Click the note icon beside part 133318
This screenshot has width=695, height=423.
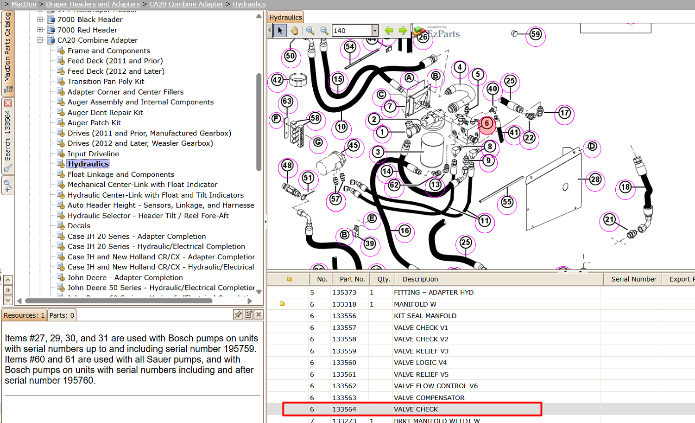pos(282,304)
